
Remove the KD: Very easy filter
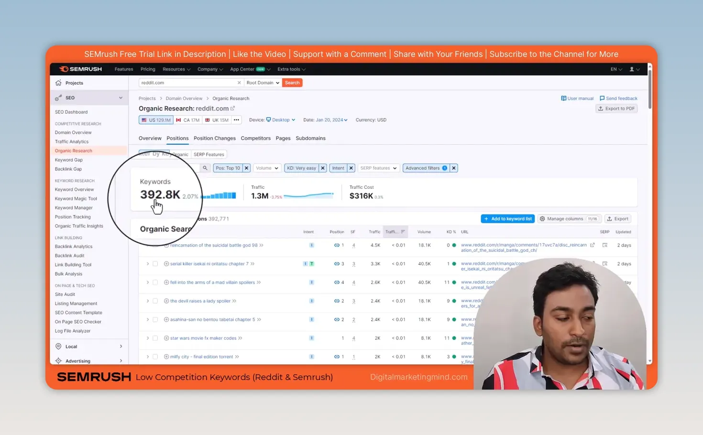pyautogui.click(x=323, y=168)
